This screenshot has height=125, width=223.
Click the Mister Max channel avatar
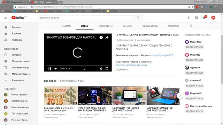[187, 42]
